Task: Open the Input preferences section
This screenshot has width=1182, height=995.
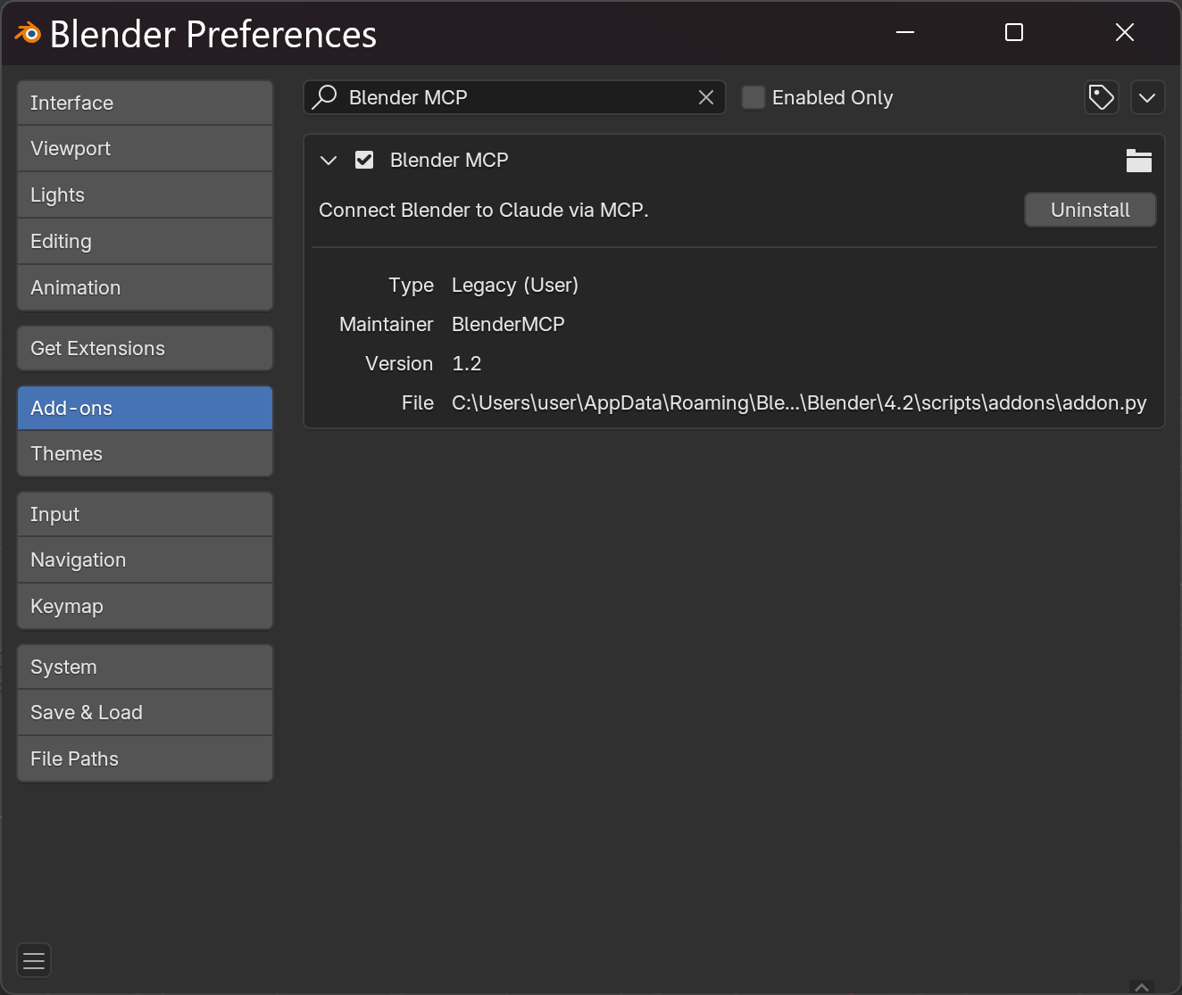Action: [x=145, y=514]
